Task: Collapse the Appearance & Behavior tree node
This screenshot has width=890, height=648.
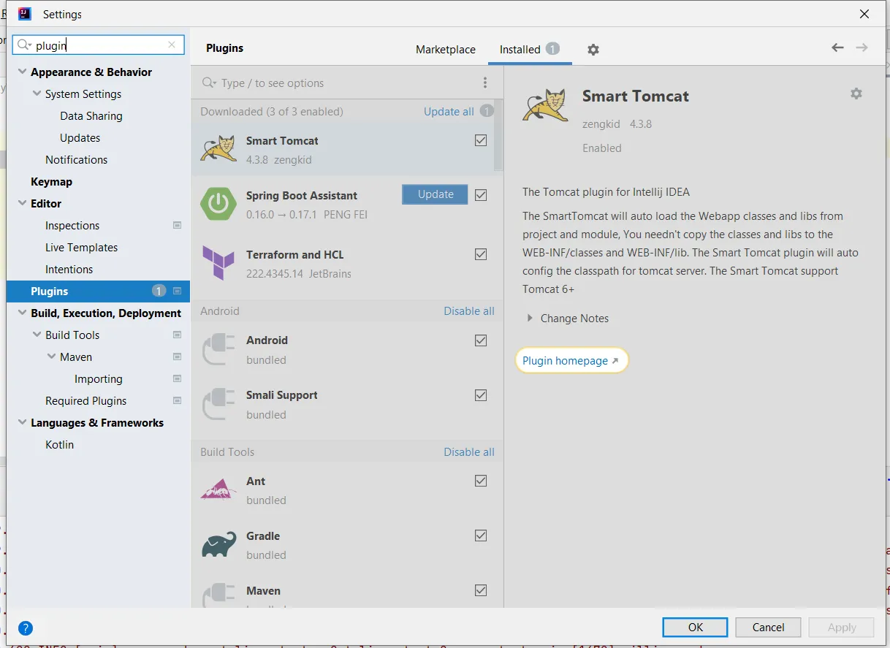Action: click(22, 72)
